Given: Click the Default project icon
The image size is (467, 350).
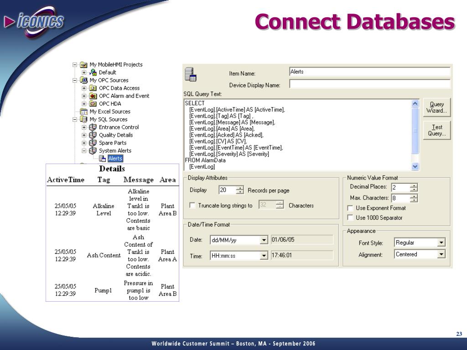Looking at the screenshot, I should point(93,72).
